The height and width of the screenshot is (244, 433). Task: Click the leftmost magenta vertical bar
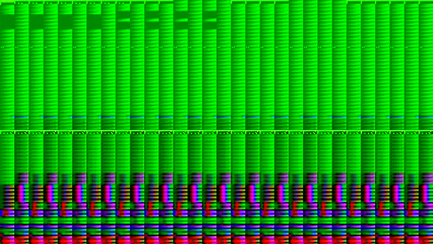click(x=21, y=194)
